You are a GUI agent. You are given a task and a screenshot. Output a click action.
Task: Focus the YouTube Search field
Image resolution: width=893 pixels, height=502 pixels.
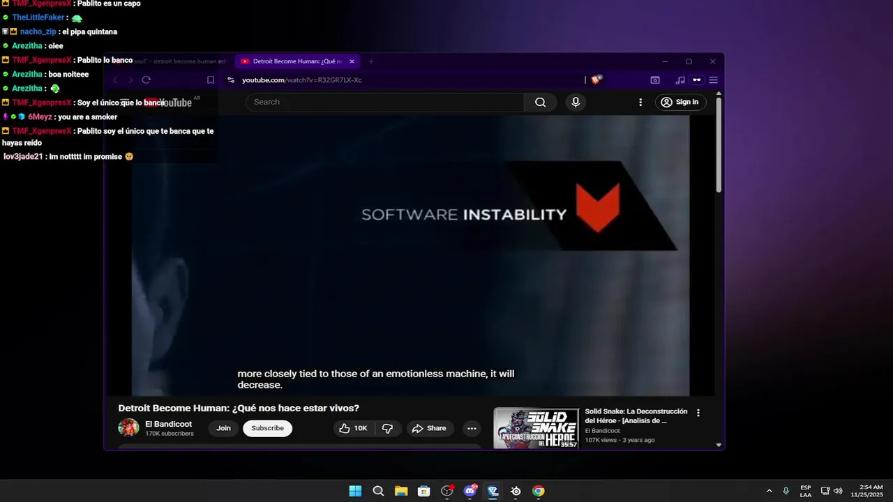click(384, 102)
